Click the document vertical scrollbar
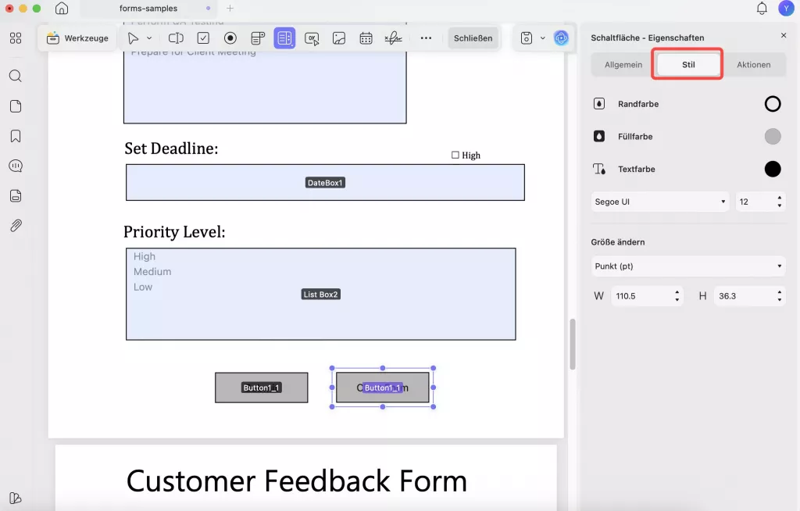Screen dimensions: 800x511 coord(573,344)
